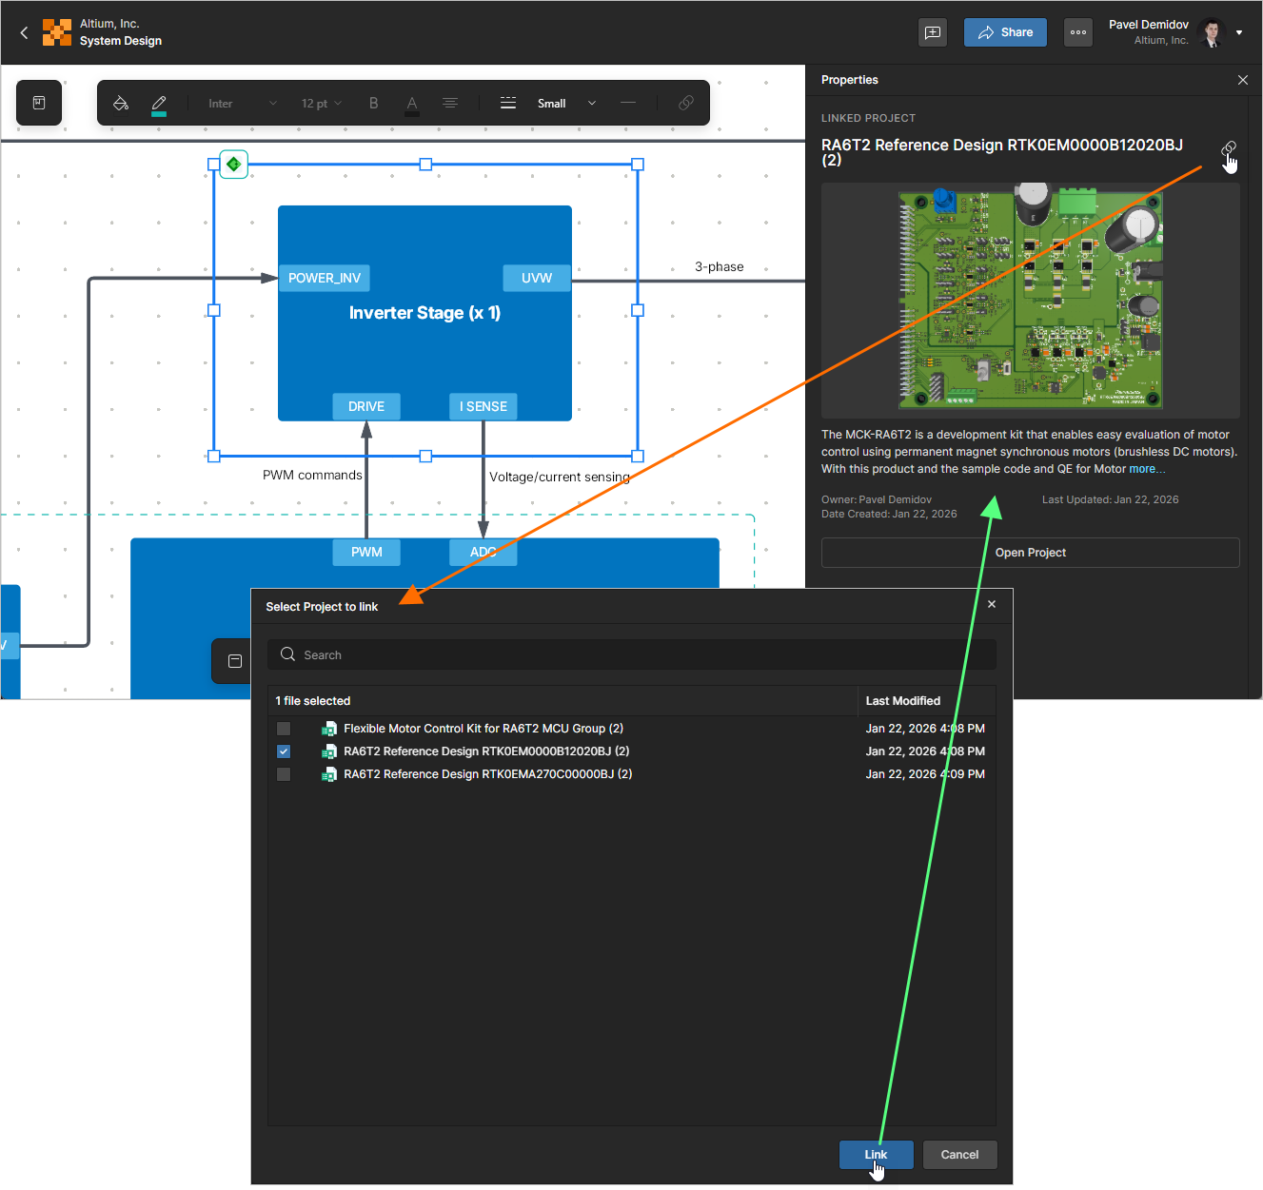Open the Small line thickness dropdown
Screen dimensions: 1263x1190
click(x=567, y=103)
